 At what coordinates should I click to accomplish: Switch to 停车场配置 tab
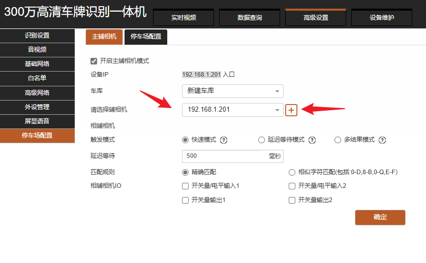pyautogui.click(x=146, y=37)
